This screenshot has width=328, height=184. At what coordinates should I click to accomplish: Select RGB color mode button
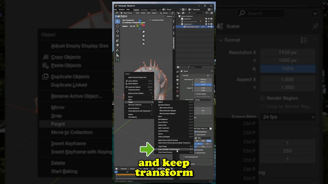pos(203,141)
